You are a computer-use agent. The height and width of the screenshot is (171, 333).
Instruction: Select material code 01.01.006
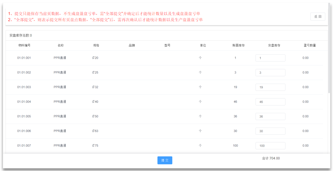coord(24,131)
